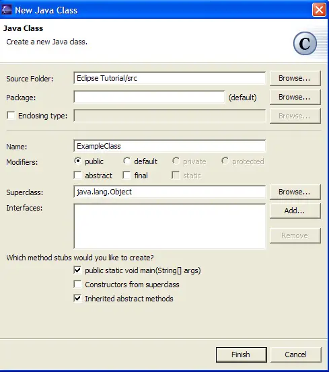The height and width of the screenshot is (372, 329).
Task: Check Constructors from superclass option
Action: tap(77, 285)
